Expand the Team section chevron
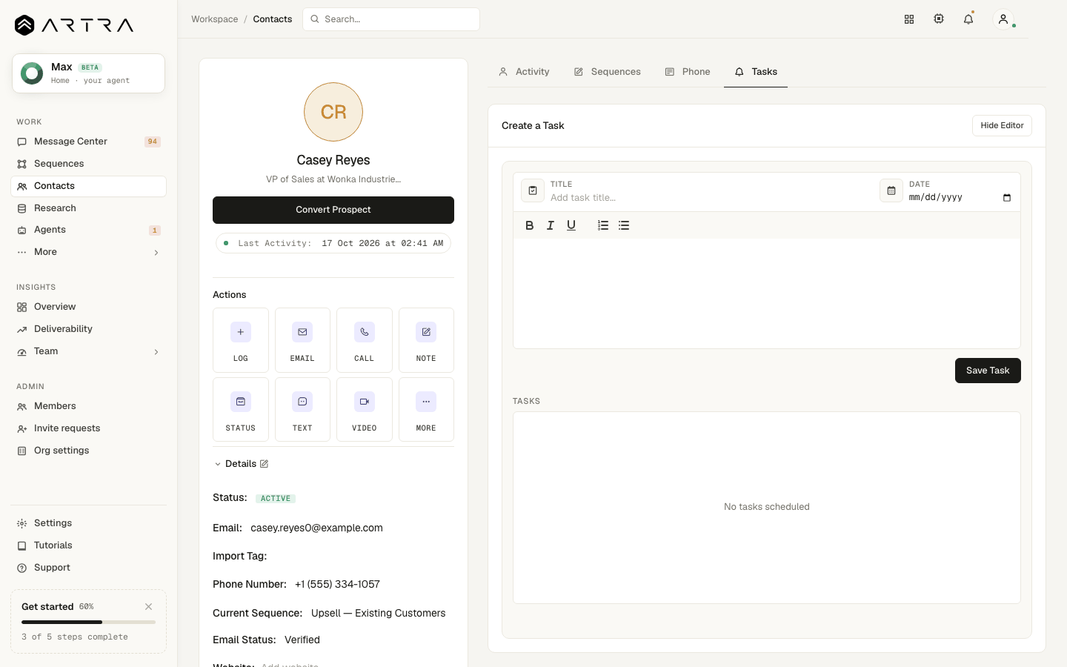1067x667 pixels. click(x=156, y=352)
